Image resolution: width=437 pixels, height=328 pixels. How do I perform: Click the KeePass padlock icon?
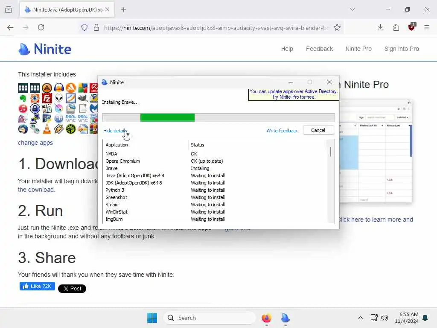[x=35, y=108]
